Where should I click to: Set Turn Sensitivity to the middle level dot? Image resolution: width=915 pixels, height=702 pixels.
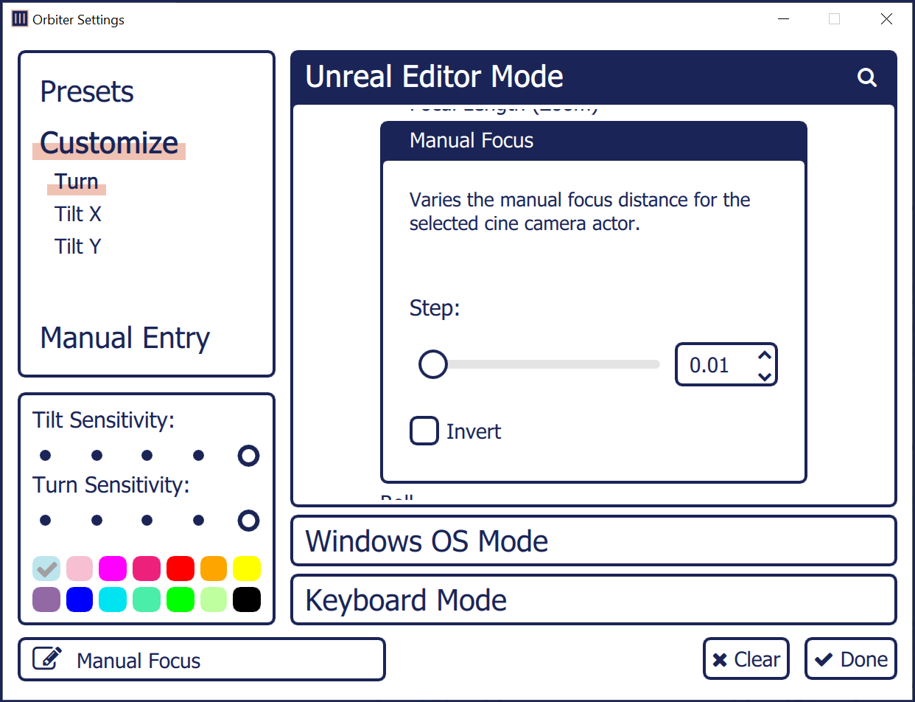tap(147, 521)
